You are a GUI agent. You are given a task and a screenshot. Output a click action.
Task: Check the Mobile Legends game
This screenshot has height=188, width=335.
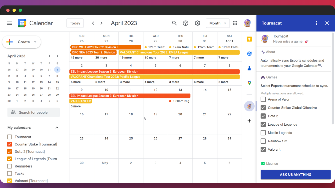263,133
